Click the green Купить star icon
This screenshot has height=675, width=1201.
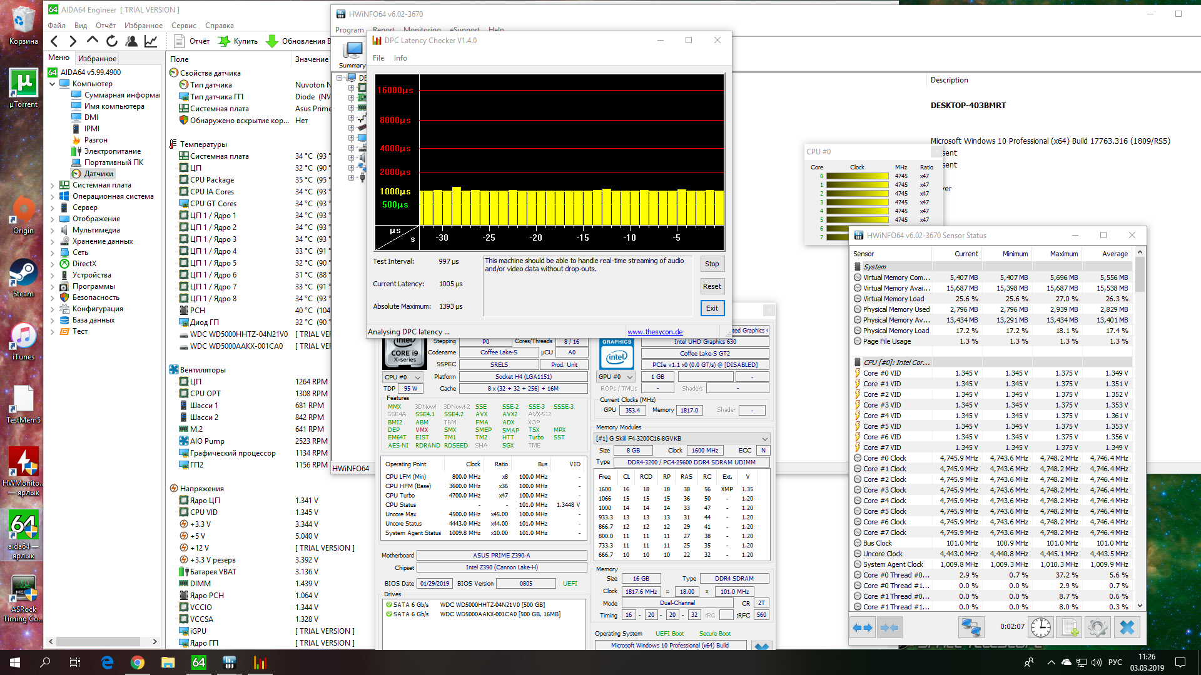tap(224, 41)
